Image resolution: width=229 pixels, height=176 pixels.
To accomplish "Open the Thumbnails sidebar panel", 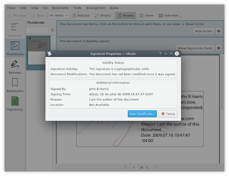I will point(15,48).
